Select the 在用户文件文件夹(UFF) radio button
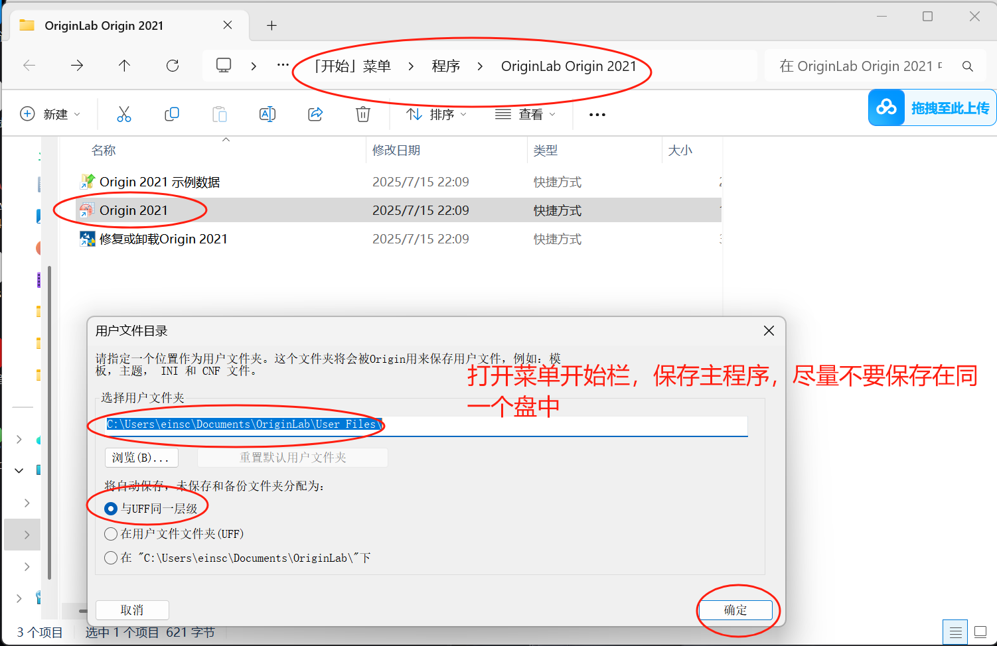Viewport: 997px width, 646px height. [x=111, y=533]
